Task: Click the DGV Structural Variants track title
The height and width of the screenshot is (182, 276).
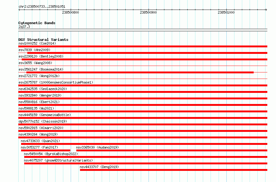Action: pyautogui.click(x=43, y=40)
